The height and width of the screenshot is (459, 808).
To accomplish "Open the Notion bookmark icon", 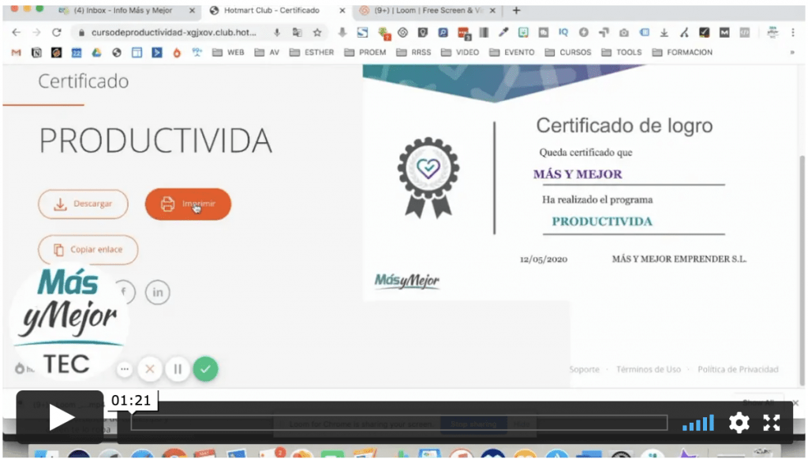I will pyautogui.click(x=36, y=53).
